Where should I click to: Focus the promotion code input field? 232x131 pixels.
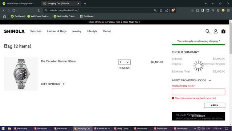click(198, 92)
